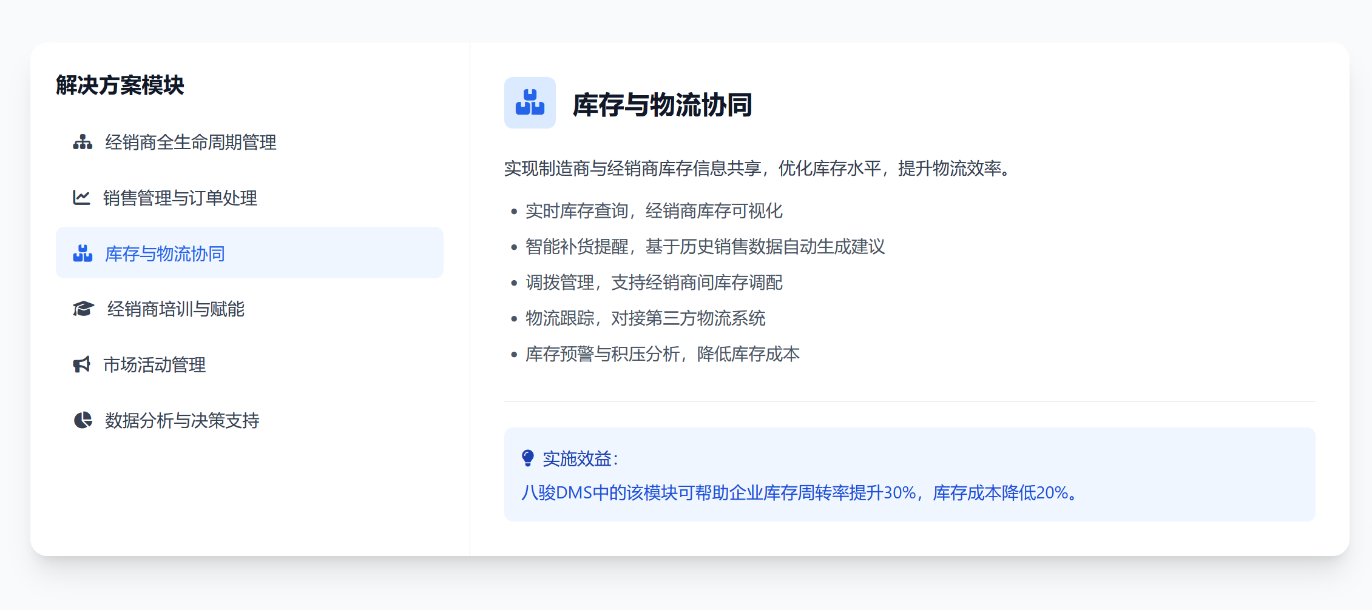Click the 智能补货提醒 bullet point
The height and width of the screenshot is (610, 1372).
tap(705, 247)
